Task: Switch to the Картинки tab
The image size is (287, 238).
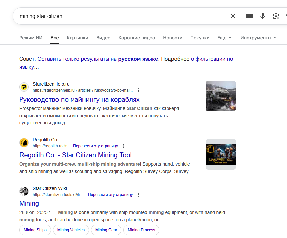Action: click(x=77, y=38)
